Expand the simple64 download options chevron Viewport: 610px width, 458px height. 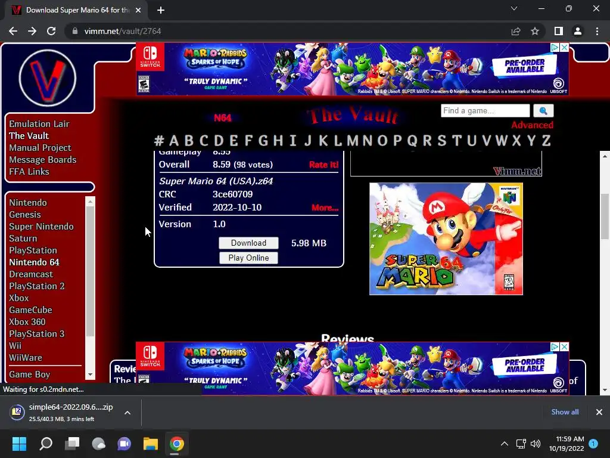coord(127,413)
